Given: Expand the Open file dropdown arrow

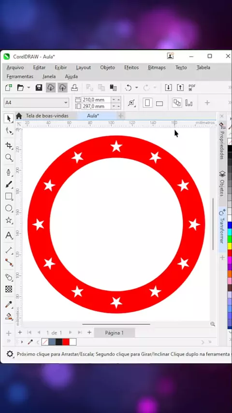Looking at the screenshot, I should coord(29,88).
